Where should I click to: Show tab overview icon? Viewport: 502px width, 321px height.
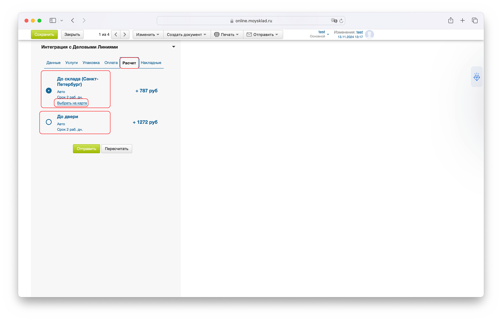pyautogui.click(x=474, y=21)
